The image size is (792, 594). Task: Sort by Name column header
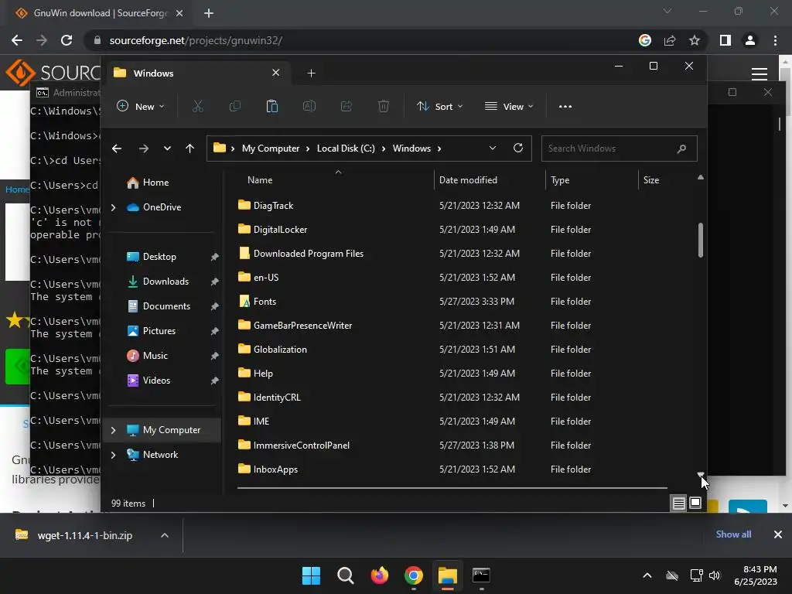click(260, 180)
